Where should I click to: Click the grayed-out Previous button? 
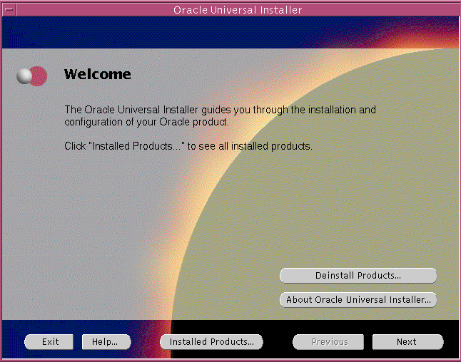click(329, 342)
